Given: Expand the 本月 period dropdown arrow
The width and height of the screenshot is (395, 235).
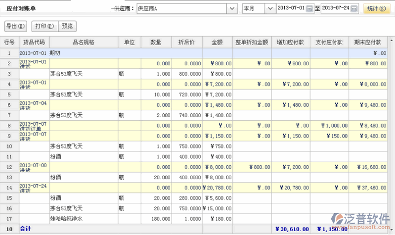Looking at the screenshot, I should (269, 9).
